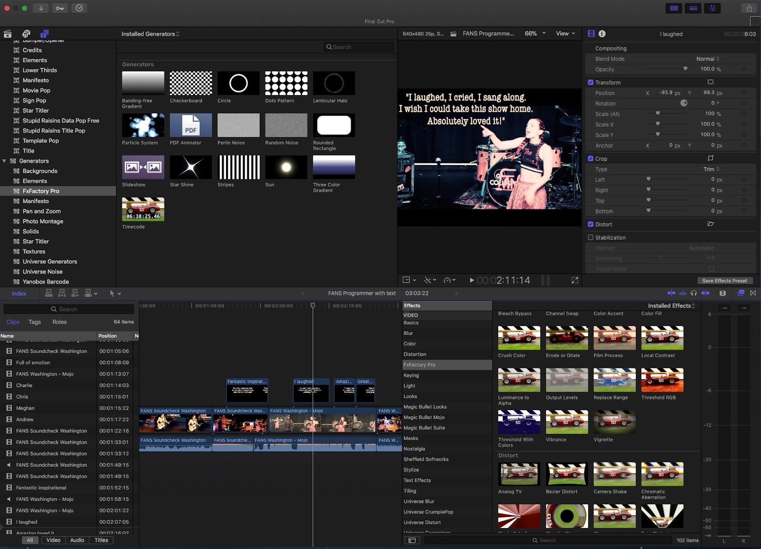The image size is (761, 549).
Task: Open Installed Generators dropdown
Action: (x=150, y=34)
